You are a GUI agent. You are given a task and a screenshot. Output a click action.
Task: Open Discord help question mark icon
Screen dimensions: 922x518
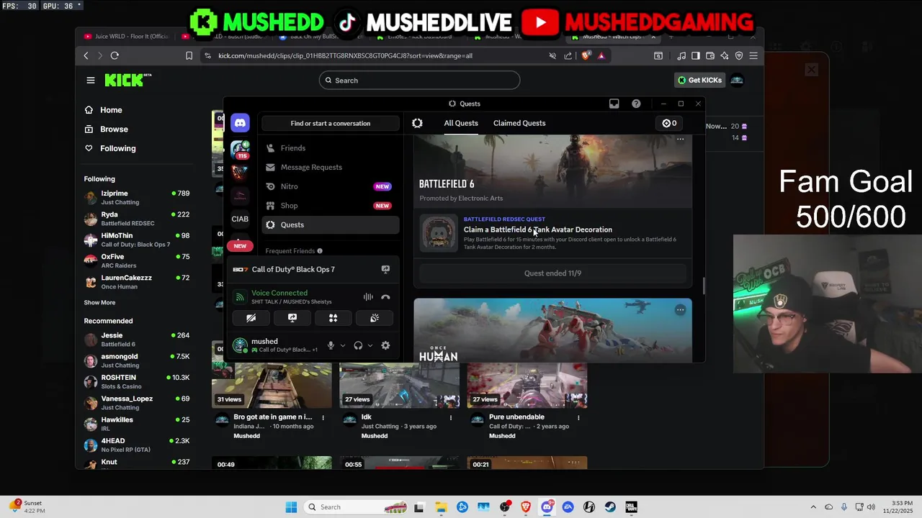click(636, 104)
